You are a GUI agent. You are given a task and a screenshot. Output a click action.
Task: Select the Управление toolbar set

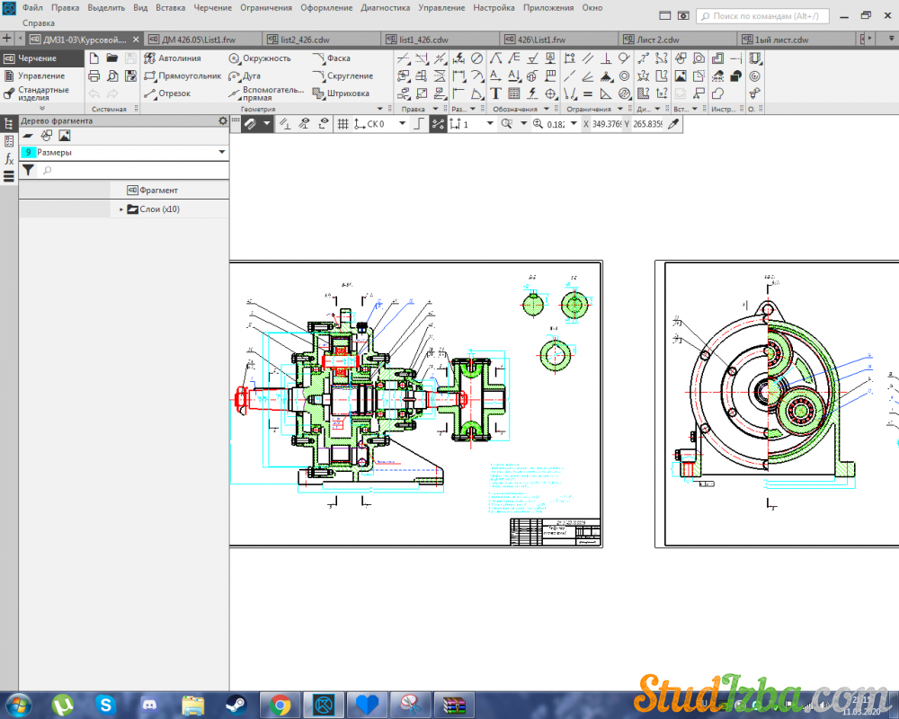(41, 75)
